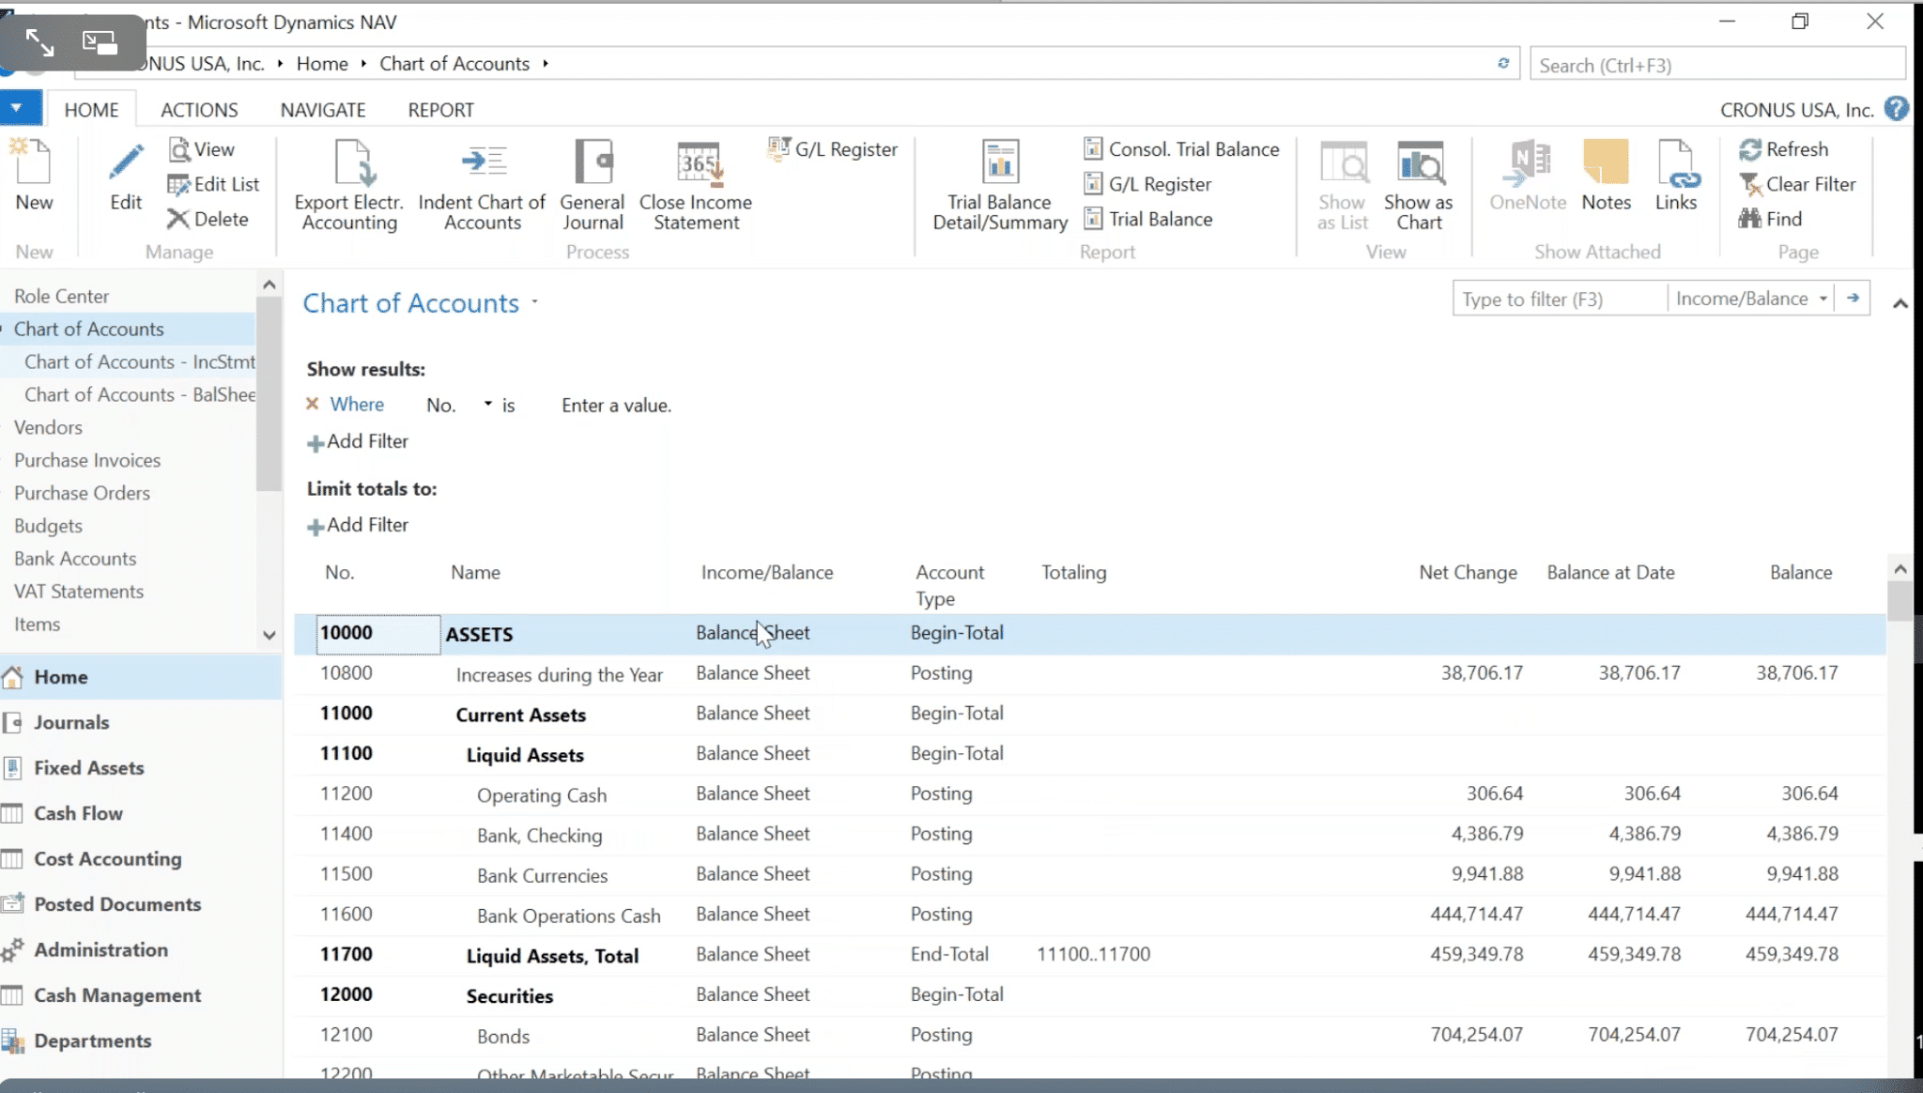Image resolution: width=1923 pixels, height=1093 pixels.
Task: Open Departments navigation section
Action: point(92,1040)
